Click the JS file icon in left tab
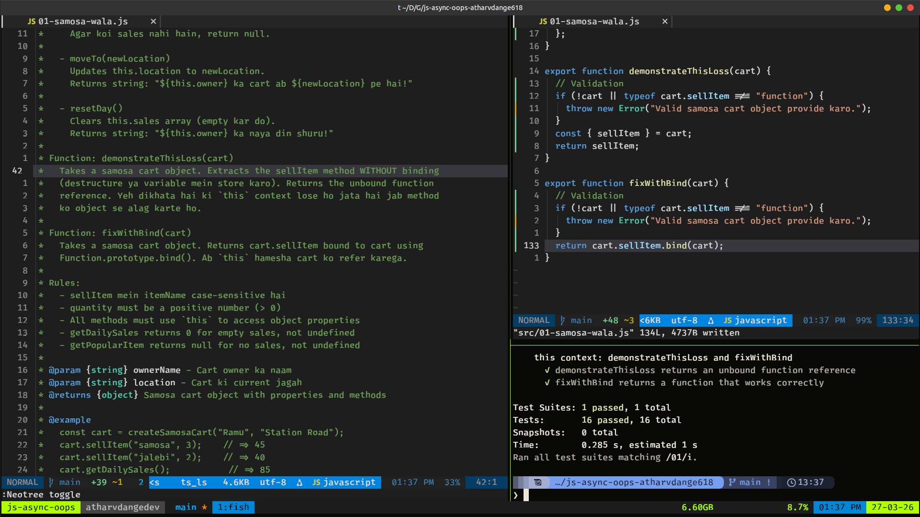Image resolution: width=920 pixels, height=517 pixels. coord(32,22)
